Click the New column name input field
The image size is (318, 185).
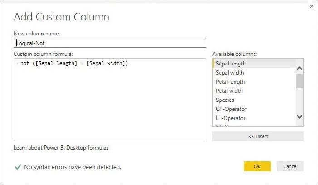click(x=110, y=43)
